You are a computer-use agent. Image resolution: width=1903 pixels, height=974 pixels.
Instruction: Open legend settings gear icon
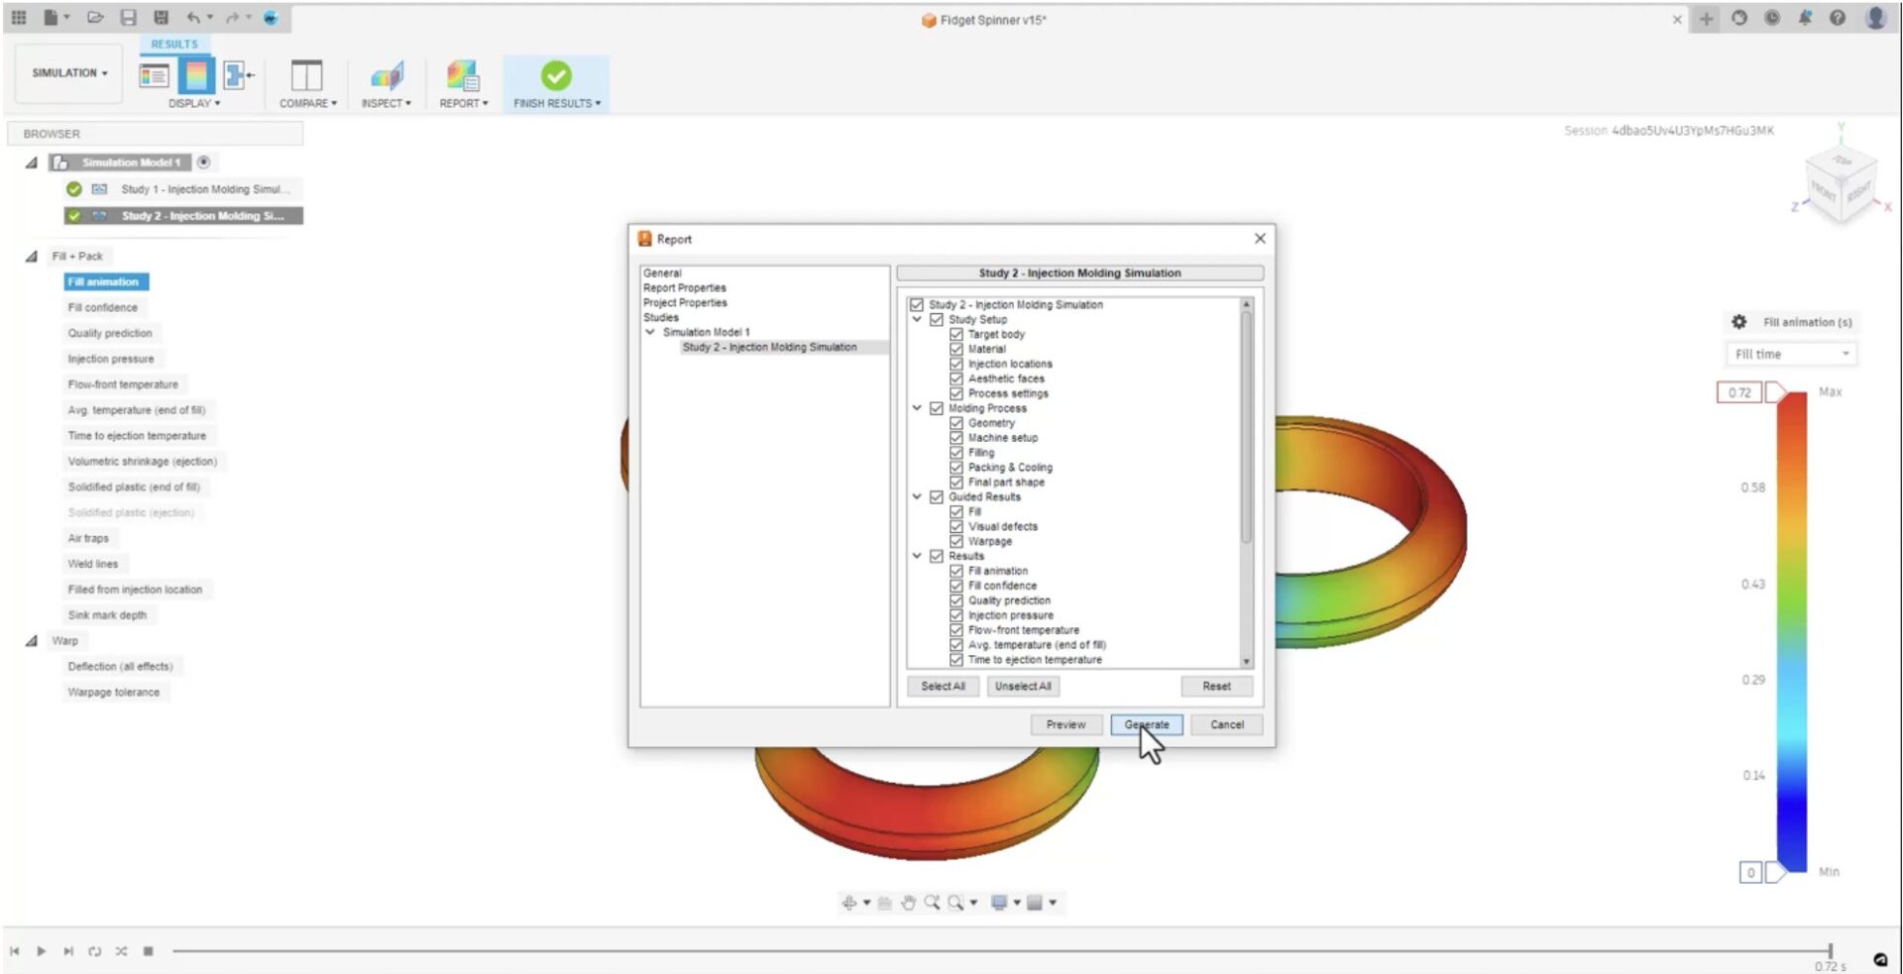pos(1738,322)
